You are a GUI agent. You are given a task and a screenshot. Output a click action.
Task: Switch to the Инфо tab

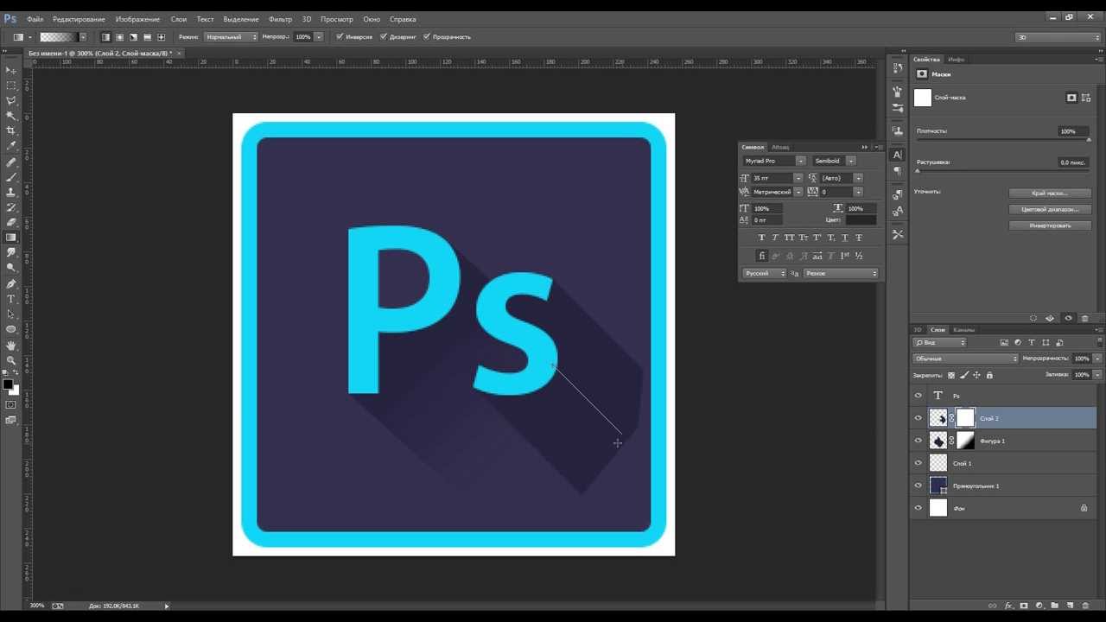[x=956, y=60]
